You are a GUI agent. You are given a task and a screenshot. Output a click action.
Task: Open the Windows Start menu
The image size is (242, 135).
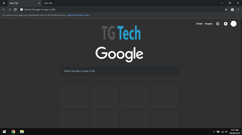click(x=4, y=132)
